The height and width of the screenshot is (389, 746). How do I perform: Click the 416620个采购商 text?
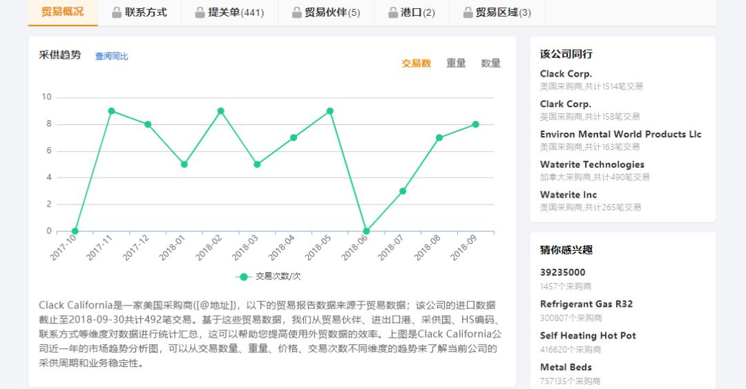pos(570,350)
